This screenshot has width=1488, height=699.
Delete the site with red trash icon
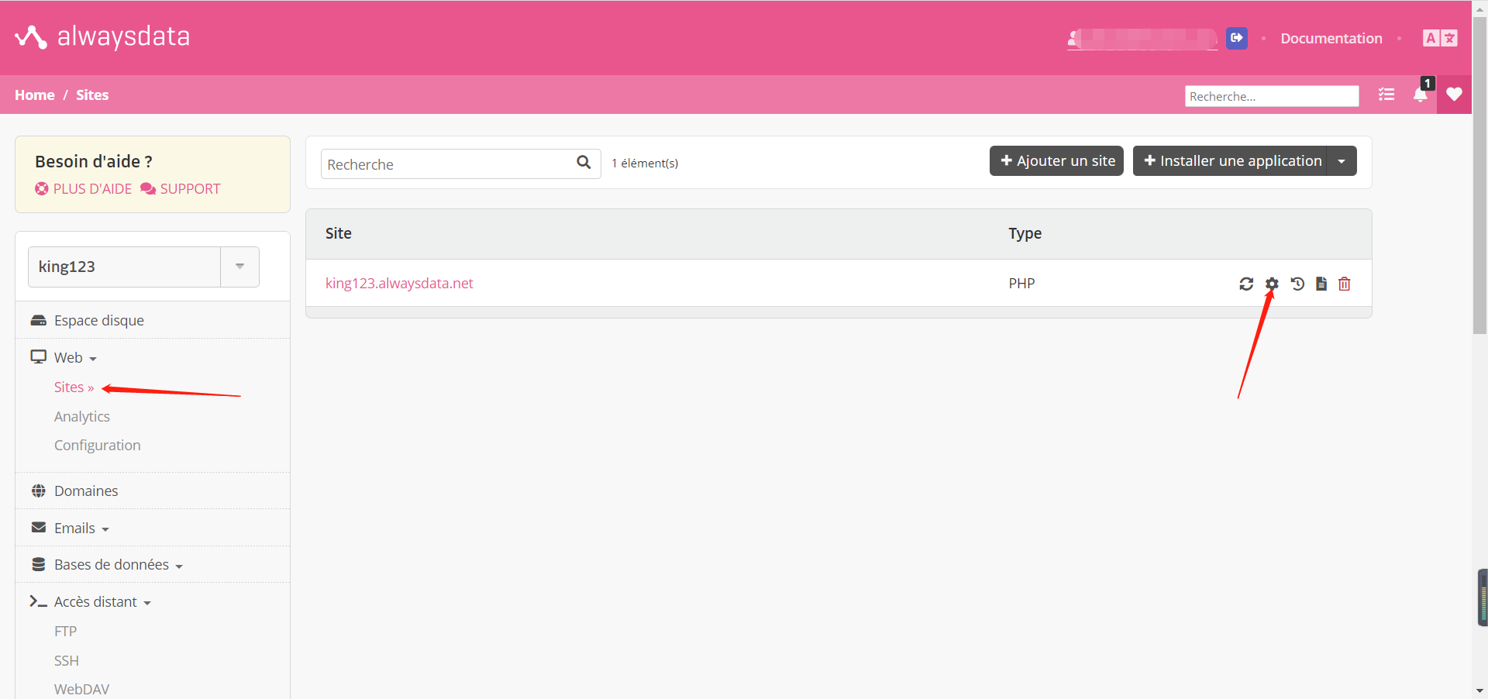click(1345, 284)
